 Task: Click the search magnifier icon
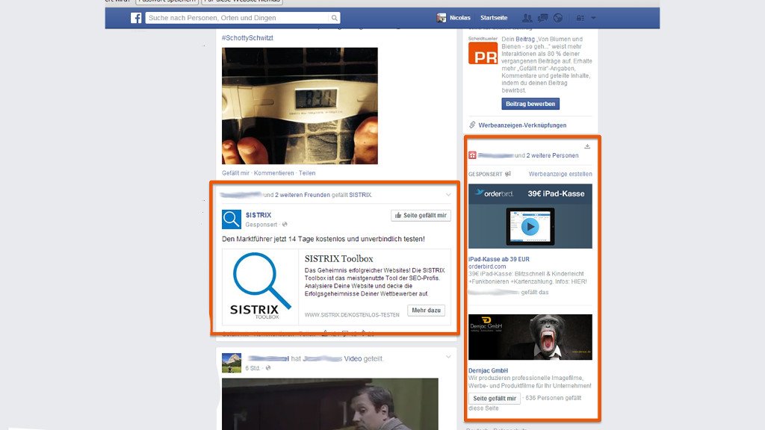tap(334, 18)
